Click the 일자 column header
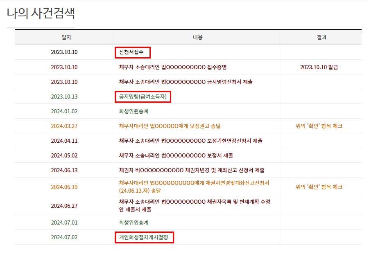This screenshot has height=254, width=369. [x=64, y=37]
